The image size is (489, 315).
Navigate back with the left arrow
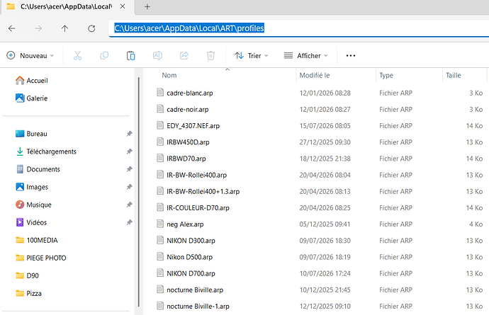(x=12, y=28)
